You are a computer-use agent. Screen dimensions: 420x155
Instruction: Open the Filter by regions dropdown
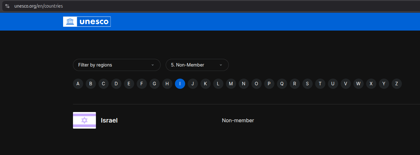(x=116, y=65)
